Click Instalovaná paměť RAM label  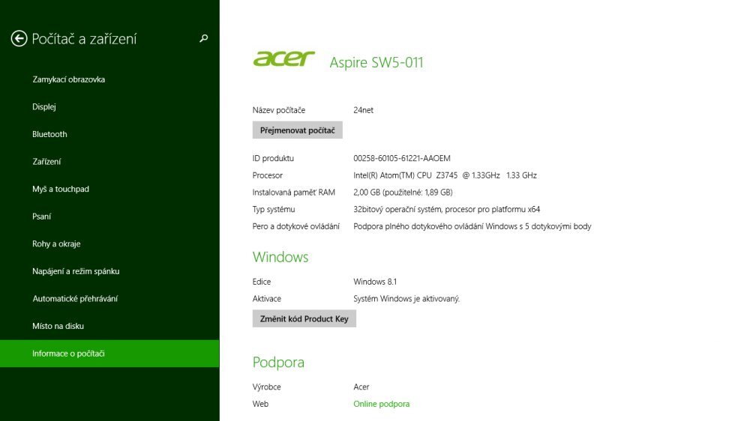click(294, 192)
